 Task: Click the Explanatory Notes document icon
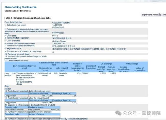click(160, 15)
